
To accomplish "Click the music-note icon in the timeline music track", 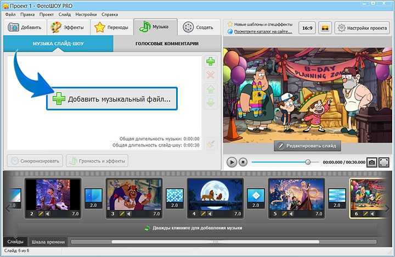I will 147,228.
